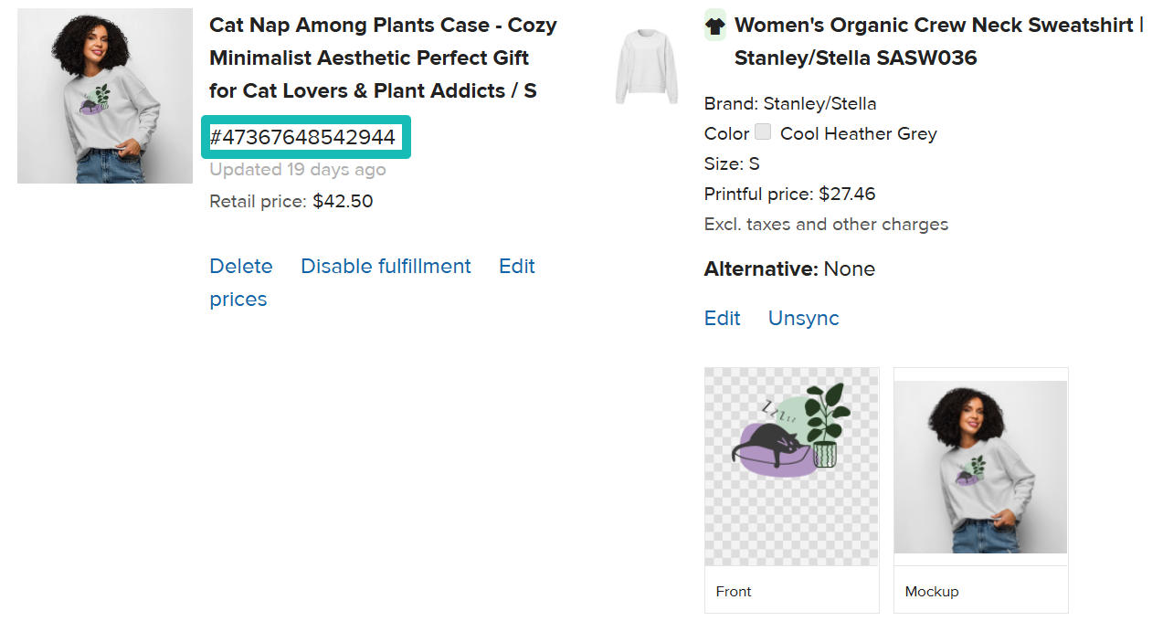
Task: Delete this synced variant
Action: click(241, 266)
